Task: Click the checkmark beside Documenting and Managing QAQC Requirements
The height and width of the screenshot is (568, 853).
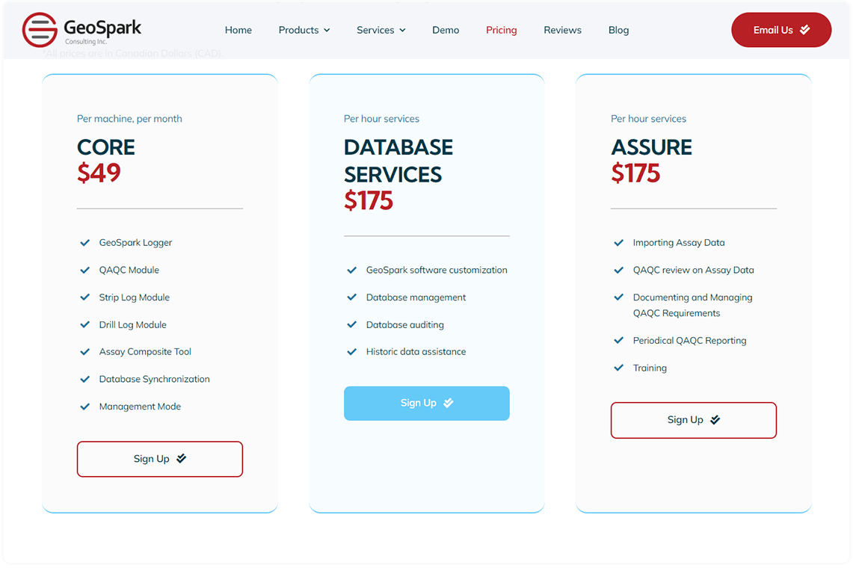Action: 618,297
